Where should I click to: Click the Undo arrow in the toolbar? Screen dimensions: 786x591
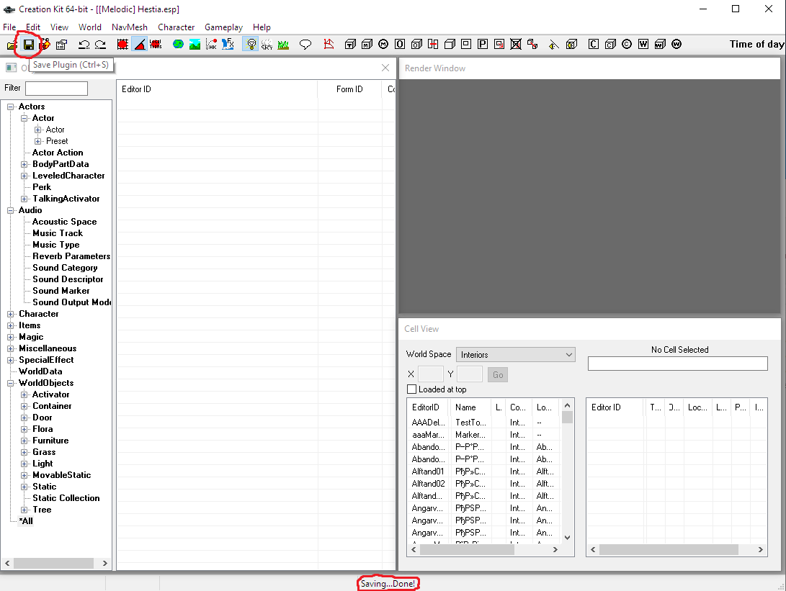(x=84, y=45)
